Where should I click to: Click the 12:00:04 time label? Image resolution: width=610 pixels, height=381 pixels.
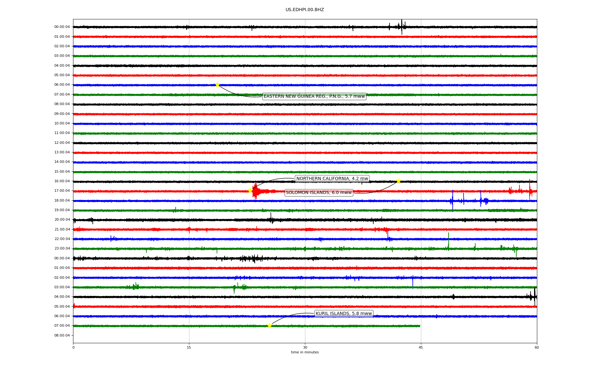[x=62, y=143]
